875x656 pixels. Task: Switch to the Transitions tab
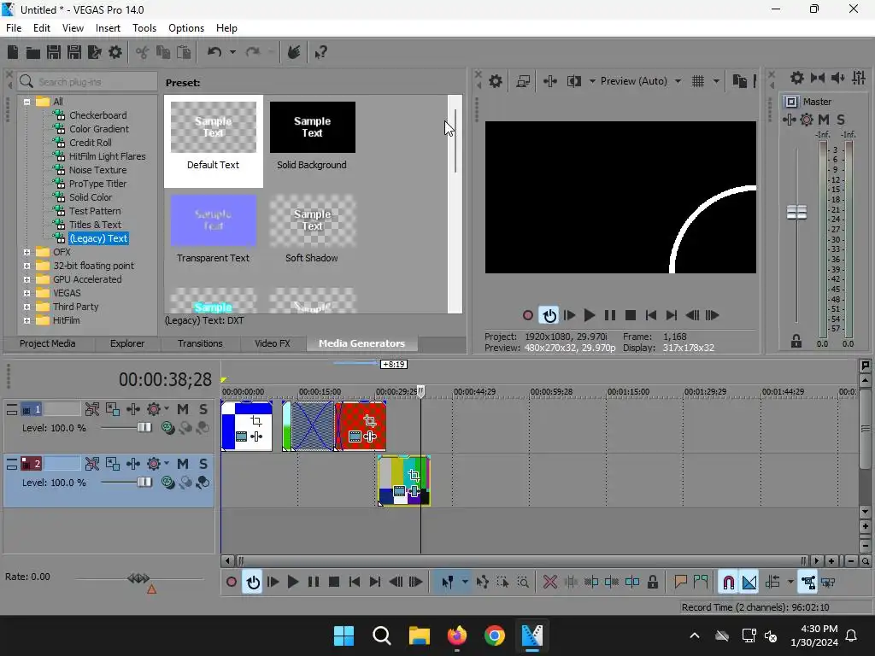(200, 343)
